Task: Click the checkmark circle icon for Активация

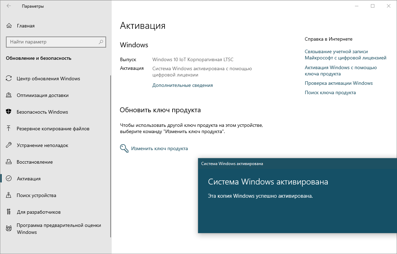Action: [x=9, y=179]
